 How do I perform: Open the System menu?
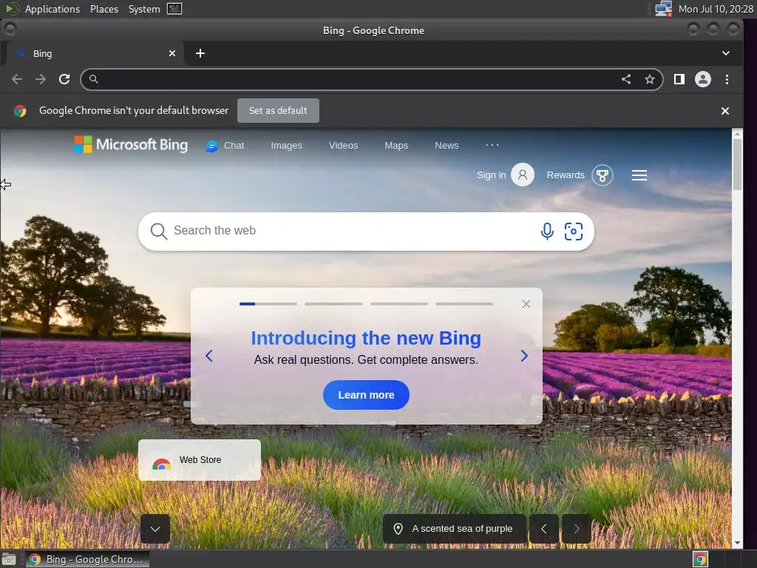coord(144,9)
